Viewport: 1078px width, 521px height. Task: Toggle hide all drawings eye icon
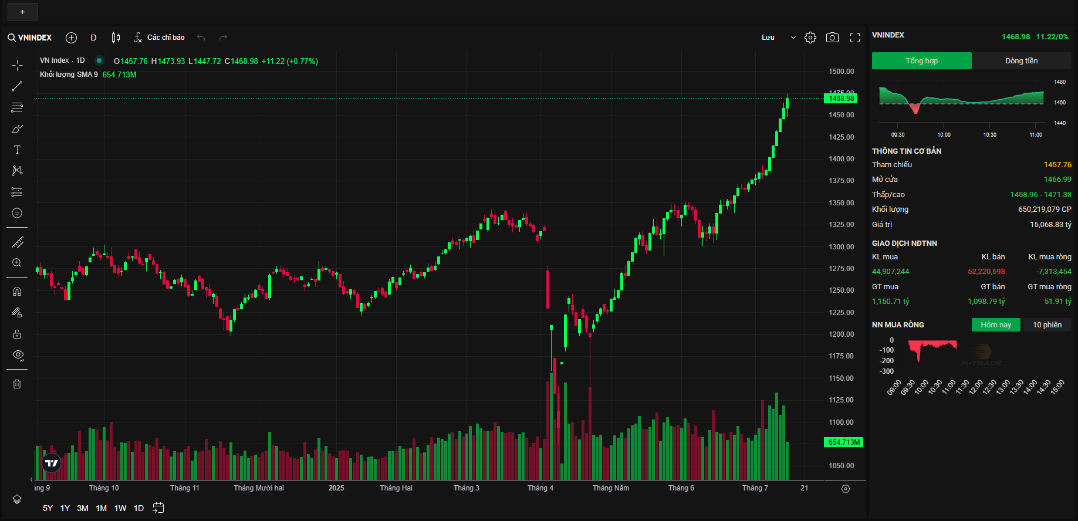(x=18, y=355)
